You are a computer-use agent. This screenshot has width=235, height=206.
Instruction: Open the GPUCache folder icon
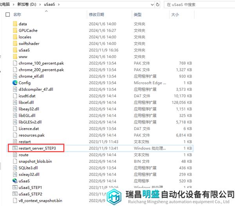[x=15, y=31]
